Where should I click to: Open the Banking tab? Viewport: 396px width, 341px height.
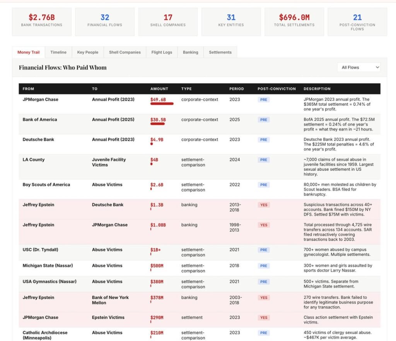pyautogui.click(x=190, y=52)
